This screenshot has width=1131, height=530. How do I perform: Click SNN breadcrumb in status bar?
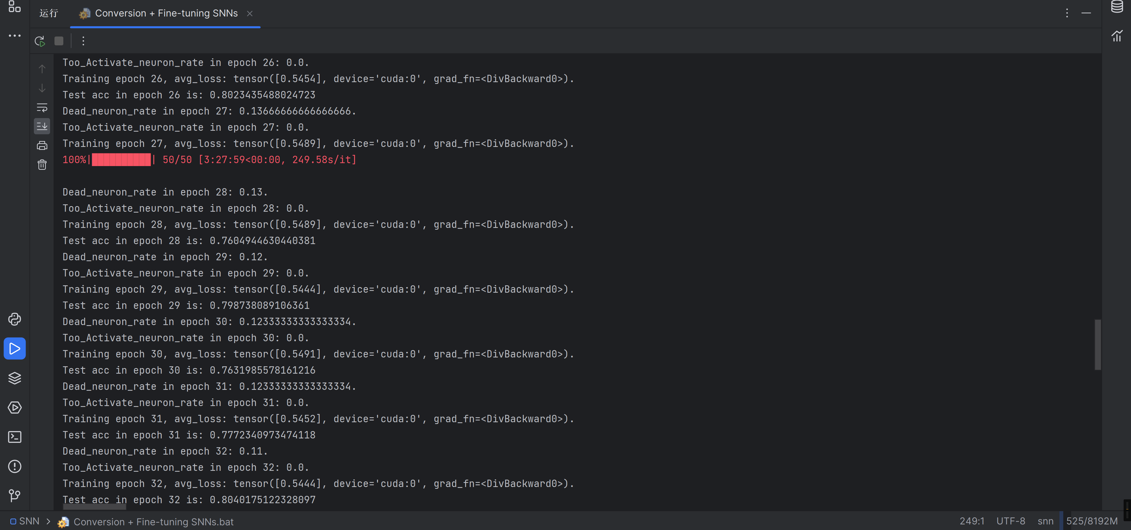tap(29, 521)
